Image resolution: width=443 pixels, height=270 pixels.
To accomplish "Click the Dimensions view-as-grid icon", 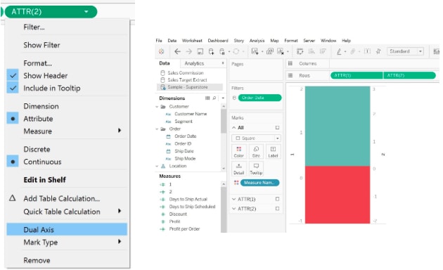I will tap(207, 98).
